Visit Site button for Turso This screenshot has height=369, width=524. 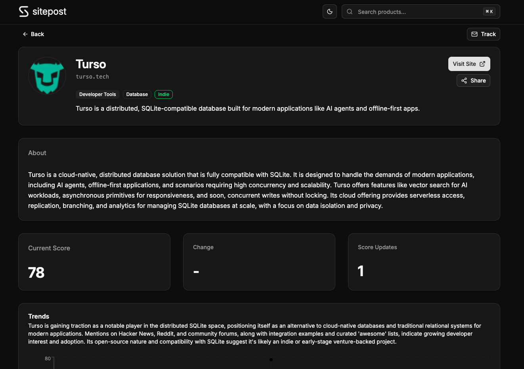[469, 64]
